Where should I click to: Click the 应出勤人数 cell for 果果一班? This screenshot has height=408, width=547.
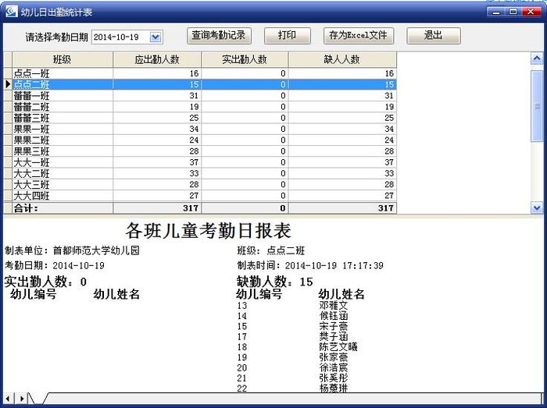[x=157, y=129]
